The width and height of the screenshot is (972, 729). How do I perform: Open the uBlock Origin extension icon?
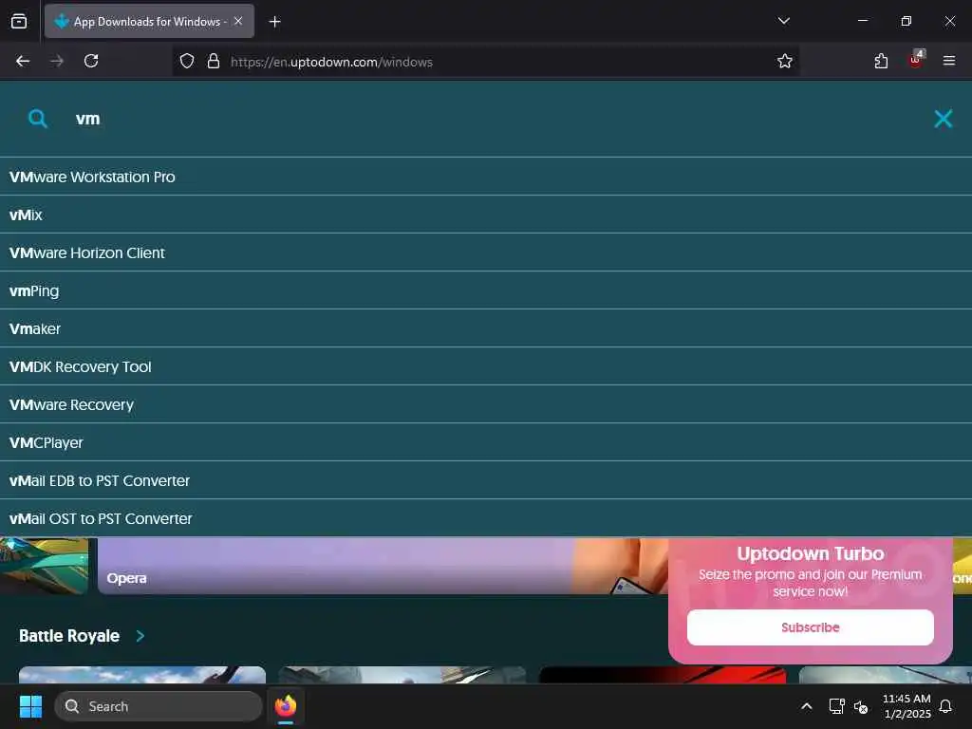[916, 60]
